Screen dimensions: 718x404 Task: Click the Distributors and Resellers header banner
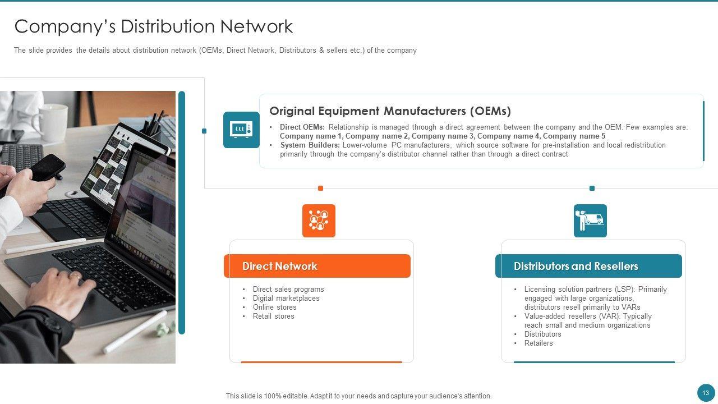[588, 266]
